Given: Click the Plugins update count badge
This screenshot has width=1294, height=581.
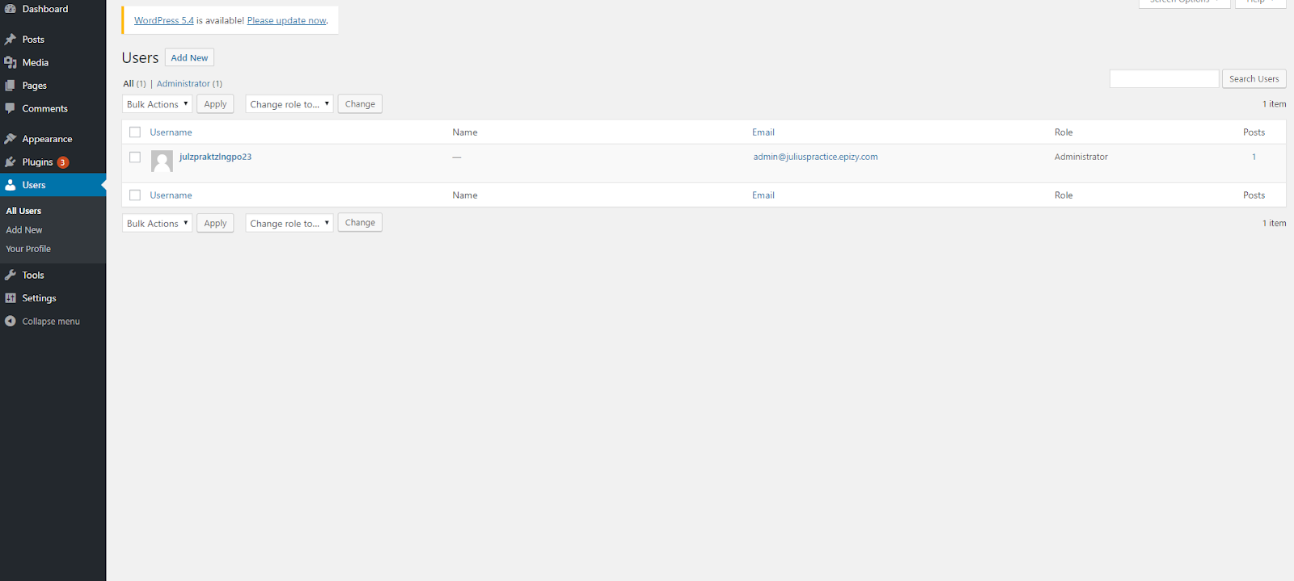Looking at the screenshot, I should tap(63, 162).
